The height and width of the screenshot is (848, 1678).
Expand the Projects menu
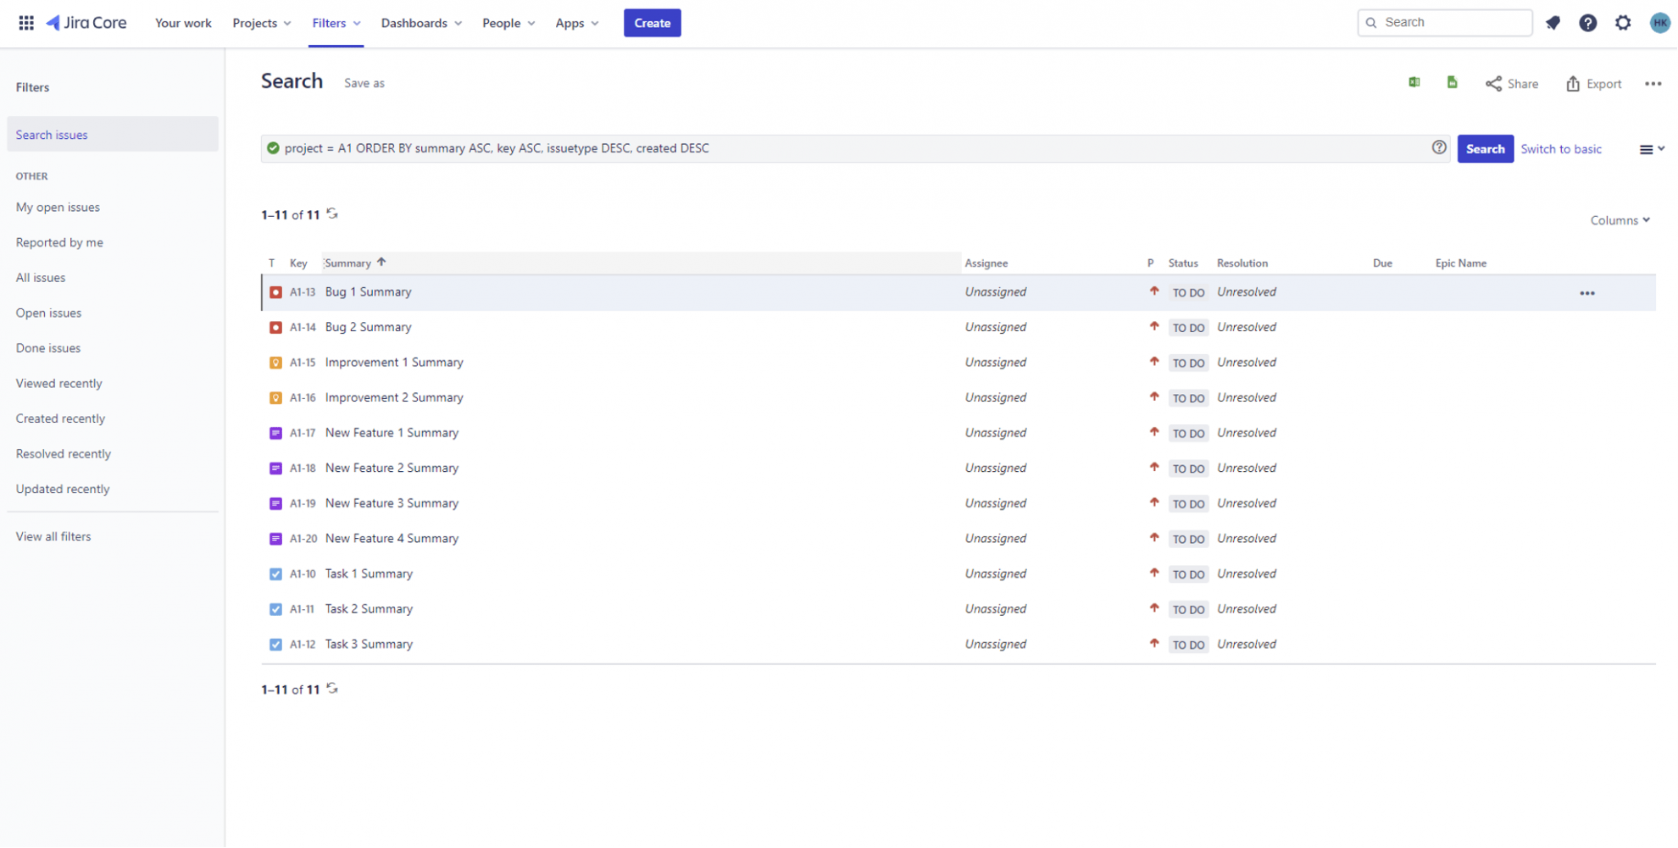(261, 23)
